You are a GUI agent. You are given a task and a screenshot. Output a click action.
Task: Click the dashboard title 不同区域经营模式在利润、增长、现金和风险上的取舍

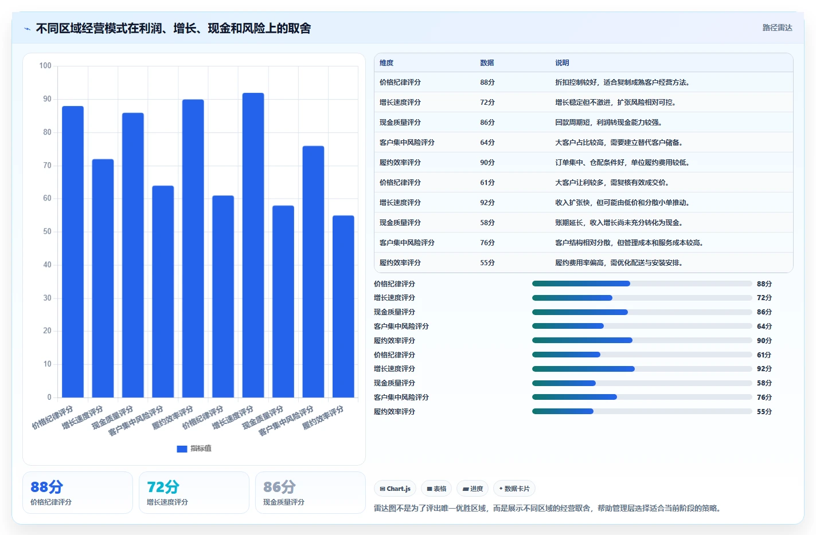pyautogui.click(x=173, y=29)
